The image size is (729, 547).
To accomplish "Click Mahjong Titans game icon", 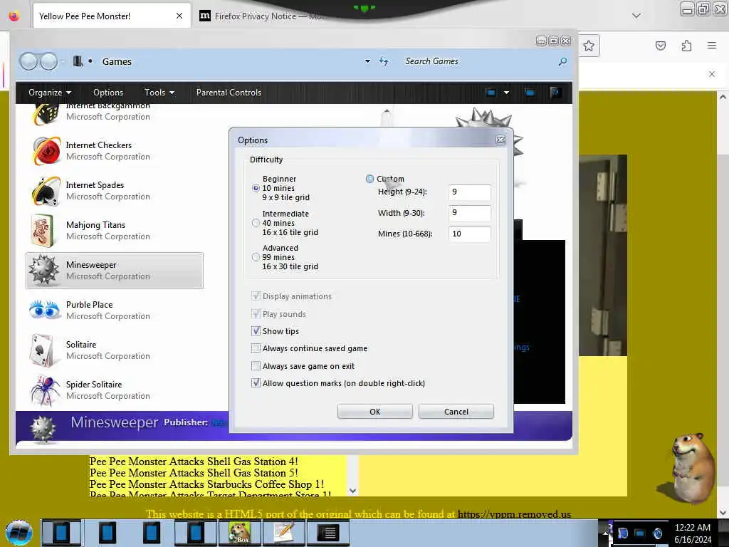I will [x=43, y=231].
